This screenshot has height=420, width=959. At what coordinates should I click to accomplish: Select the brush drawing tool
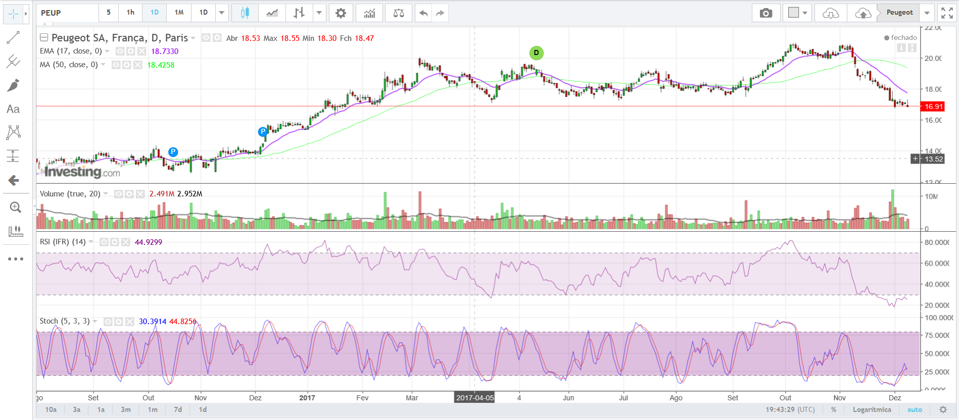pyautogui.click(x=13, y=85)
